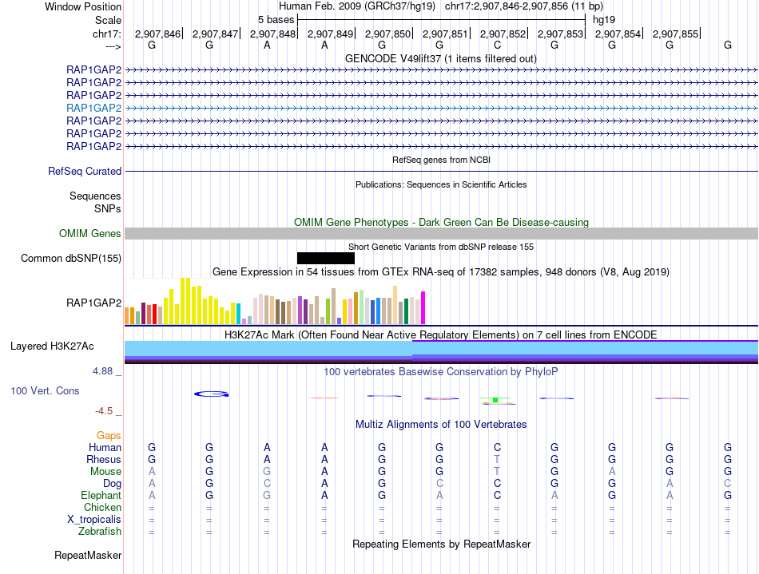The height and width of the screenshot is (574, 759).
Task: Click the C base in Elephant alignment row
Action: [x=497, y=495]
